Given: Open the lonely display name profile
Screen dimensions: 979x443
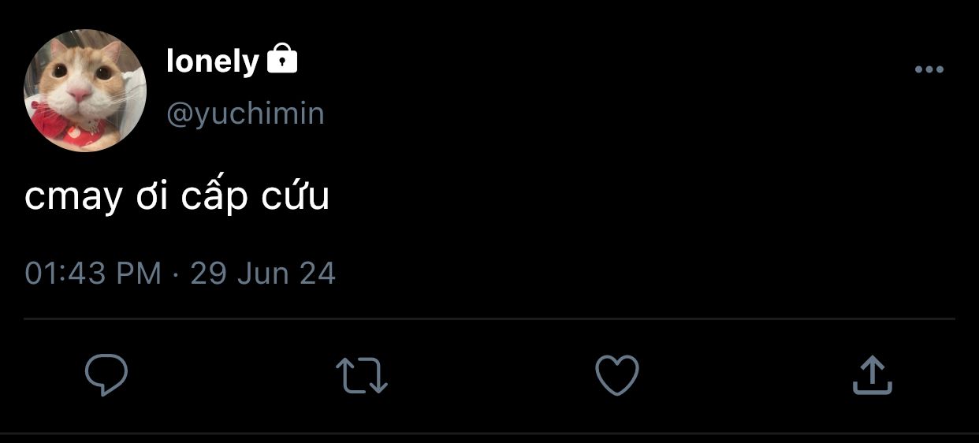Looking at the screenshot, I should [213, 61].
